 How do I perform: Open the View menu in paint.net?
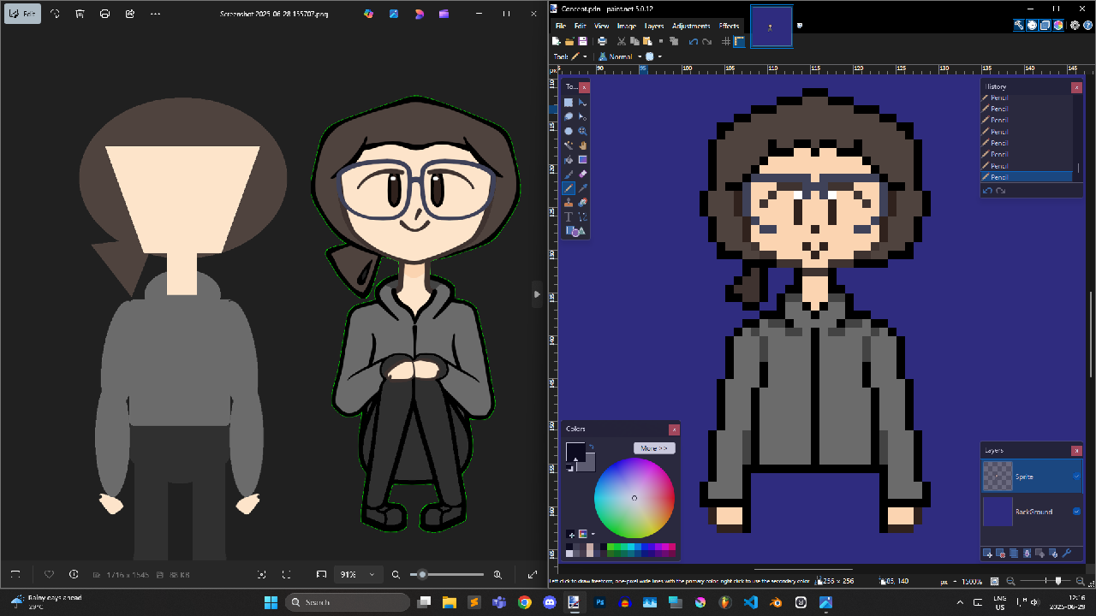coord(602,26)
